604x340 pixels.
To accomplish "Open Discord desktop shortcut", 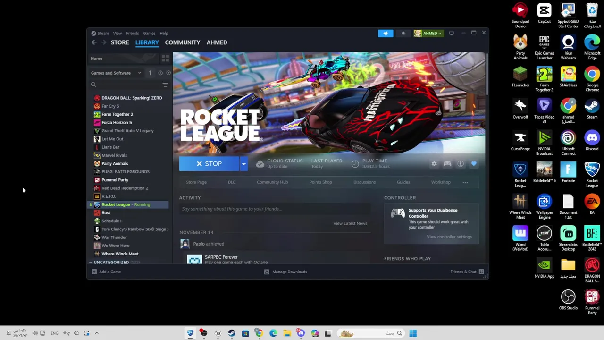I will (592, 141).
